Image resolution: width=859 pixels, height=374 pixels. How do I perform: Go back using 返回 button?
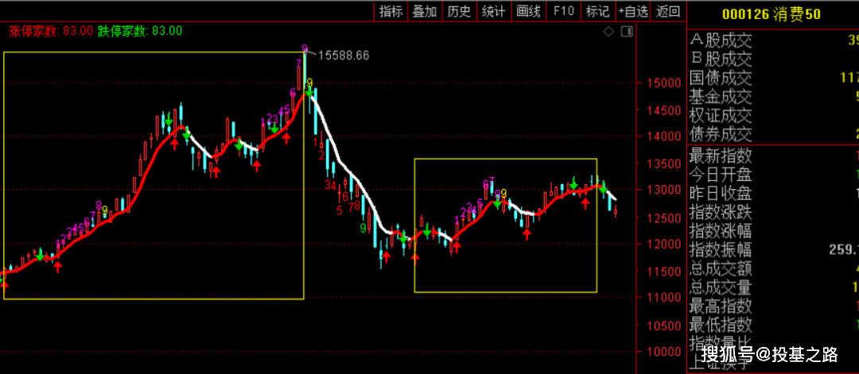click(668, 11)
